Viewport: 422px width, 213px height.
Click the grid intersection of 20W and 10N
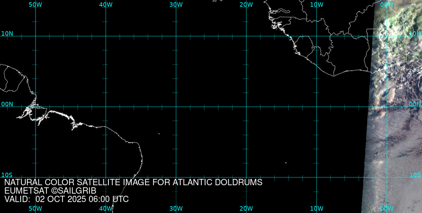[246, 36]
